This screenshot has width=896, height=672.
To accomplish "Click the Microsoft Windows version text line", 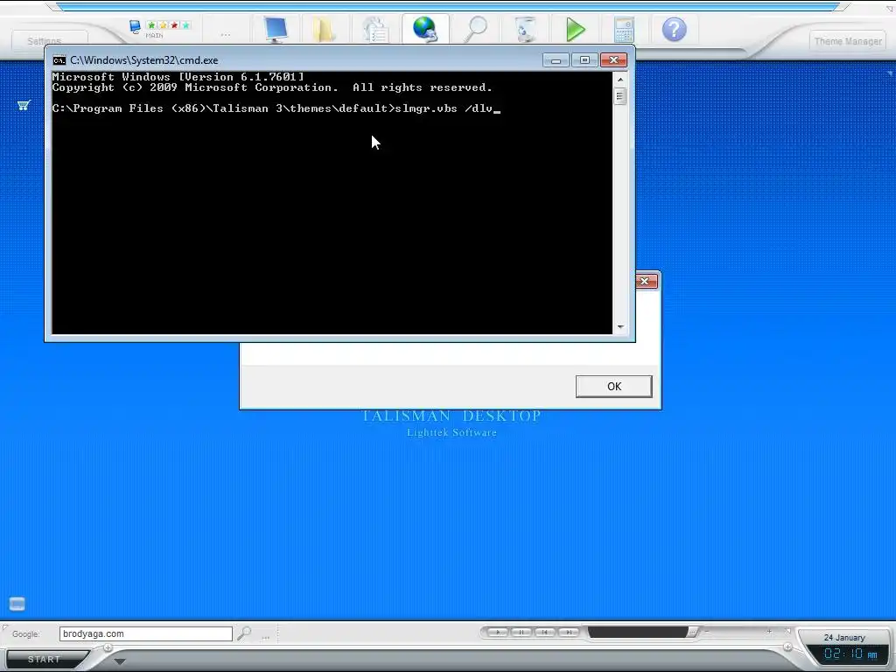I will click(x=178, y=77).
